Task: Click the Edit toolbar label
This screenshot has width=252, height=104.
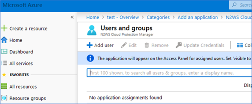Action: coord(132,45)
